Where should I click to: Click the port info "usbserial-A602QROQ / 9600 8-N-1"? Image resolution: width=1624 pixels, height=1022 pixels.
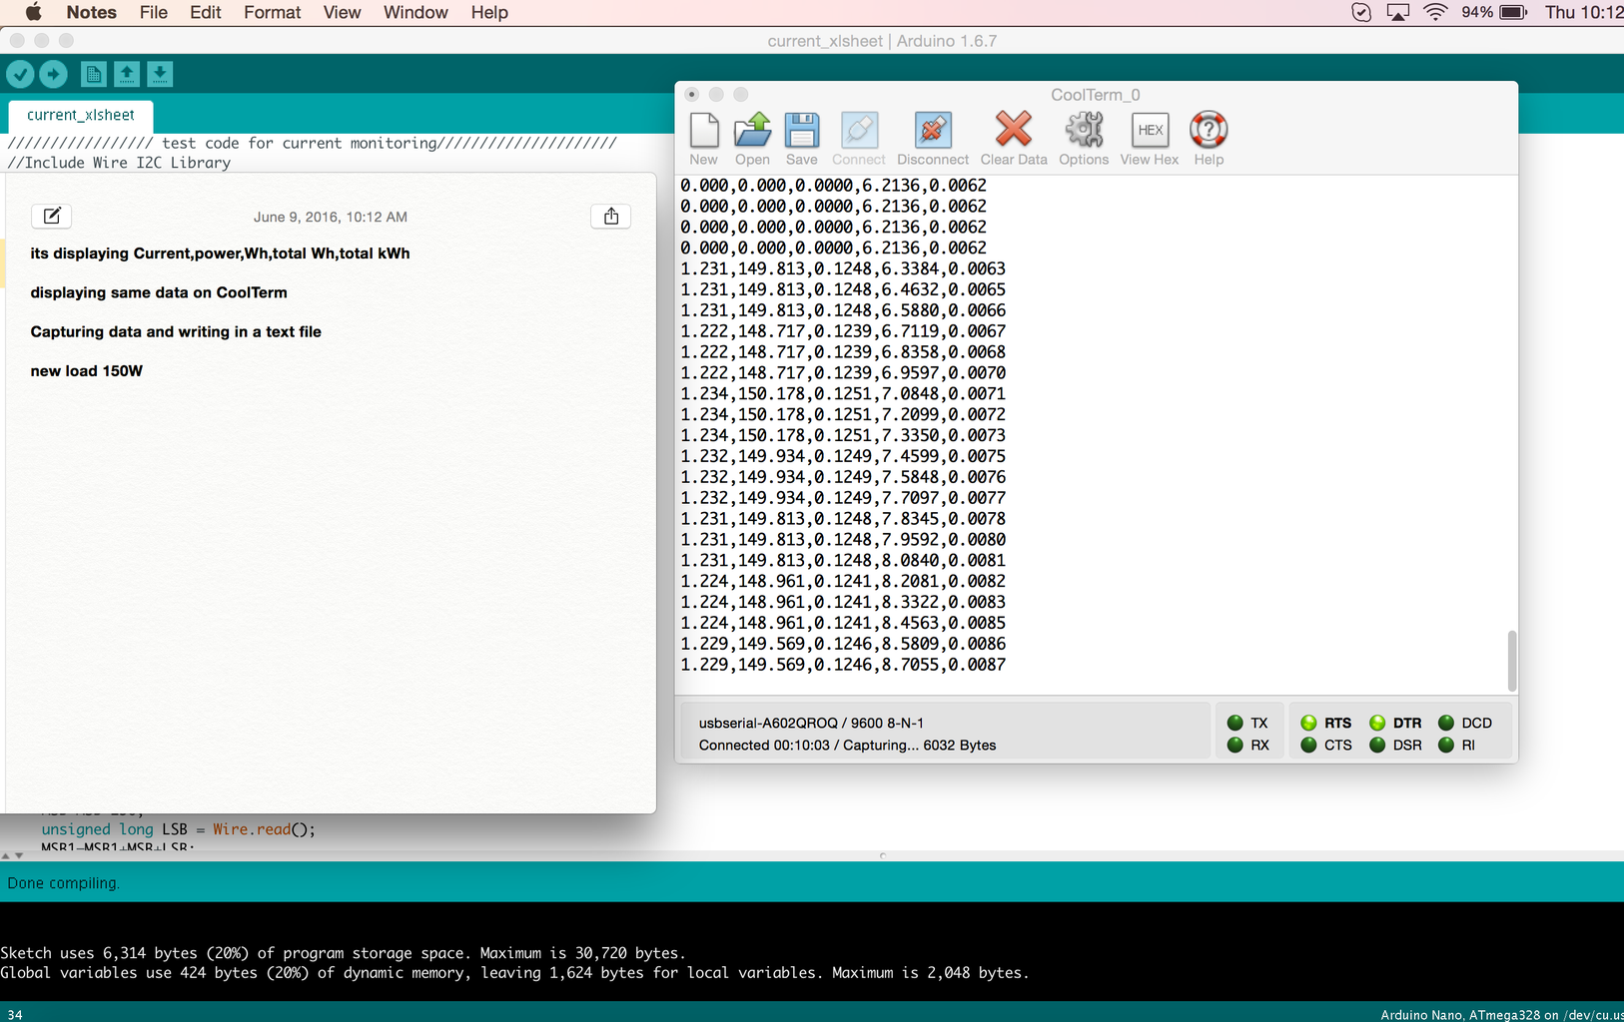coord(811,723)
